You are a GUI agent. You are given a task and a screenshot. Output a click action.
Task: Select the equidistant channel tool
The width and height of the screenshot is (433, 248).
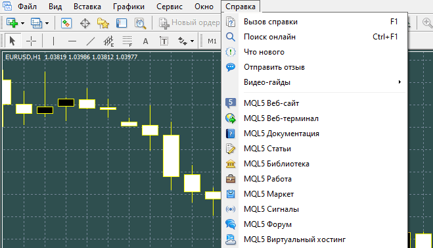109,41
